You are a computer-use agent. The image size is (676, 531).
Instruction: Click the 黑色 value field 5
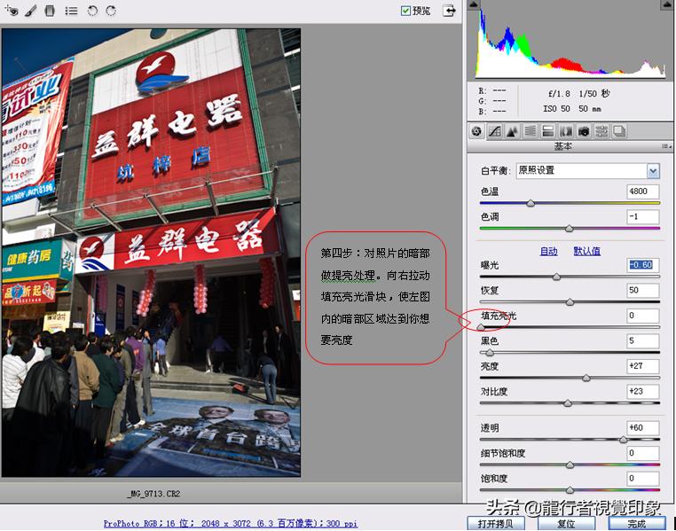click(x=643, y=341)
